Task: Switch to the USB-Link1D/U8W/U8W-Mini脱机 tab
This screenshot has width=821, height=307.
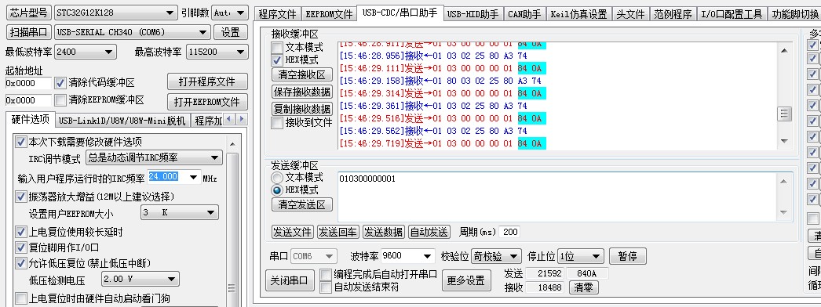Action: coord(122,121)
